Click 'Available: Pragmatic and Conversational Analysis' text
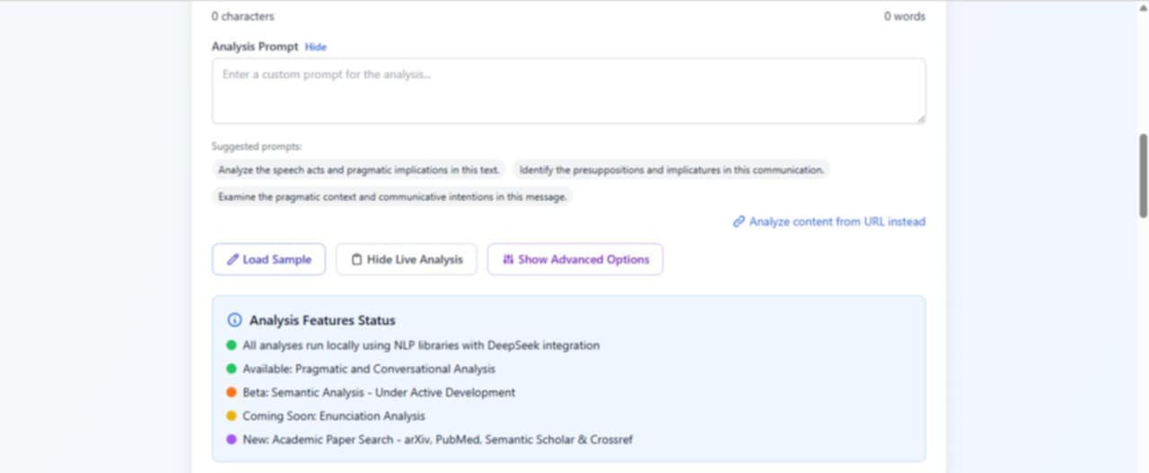1149x473 pixels. [369, 369]
